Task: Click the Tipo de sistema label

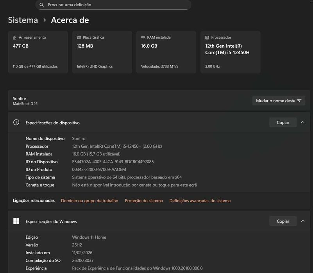Action: tap(40, 177)
